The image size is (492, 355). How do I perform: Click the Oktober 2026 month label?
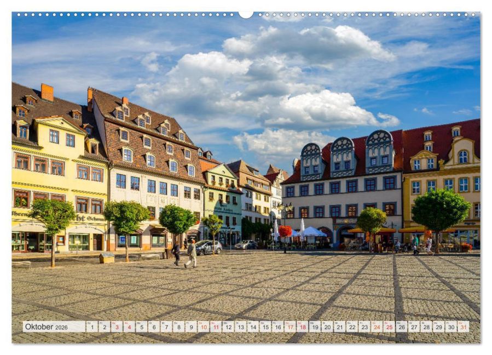tap(47, 327)
